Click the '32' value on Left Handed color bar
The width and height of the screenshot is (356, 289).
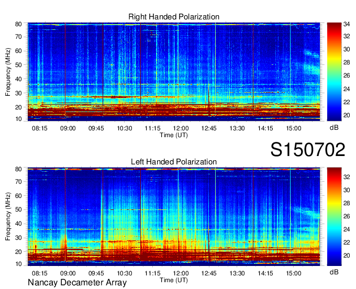[347, 177]
